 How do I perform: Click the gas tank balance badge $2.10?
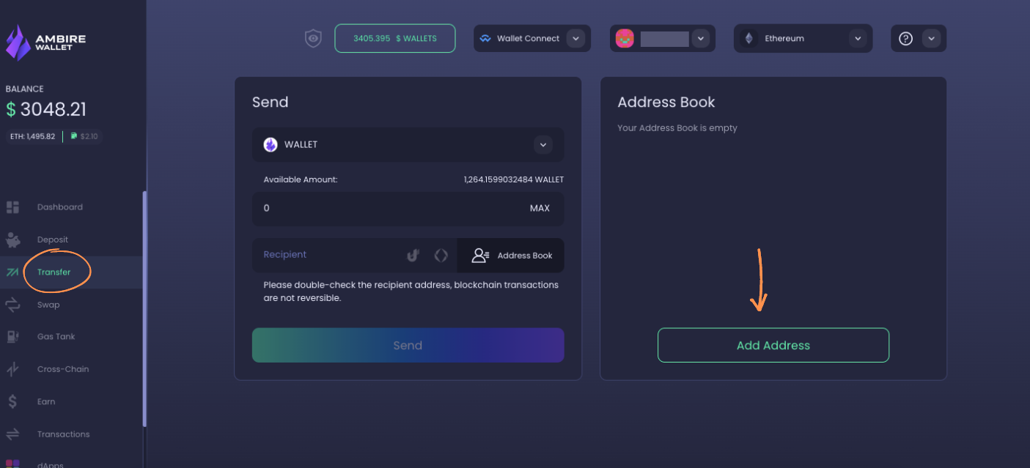coord(84,136)
